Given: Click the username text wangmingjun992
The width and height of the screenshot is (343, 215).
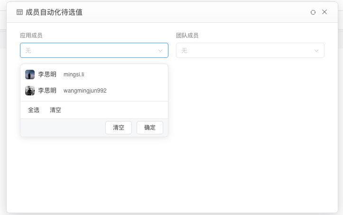Looking at the screenshot, I should (x=85, y=91).
